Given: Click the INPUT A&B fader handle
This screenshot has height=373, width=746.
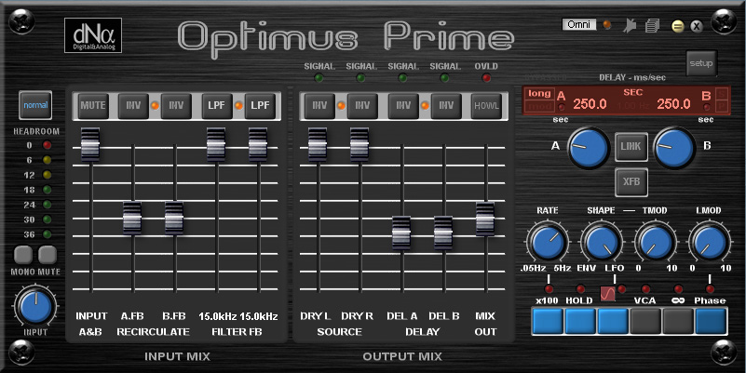Looking at the screenshot, I should (90, 144).
